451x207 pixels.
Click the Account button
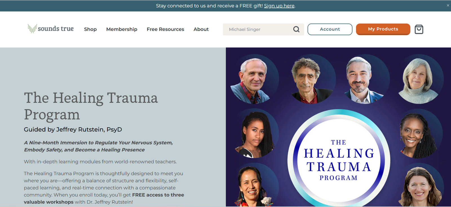coord(330,29)
